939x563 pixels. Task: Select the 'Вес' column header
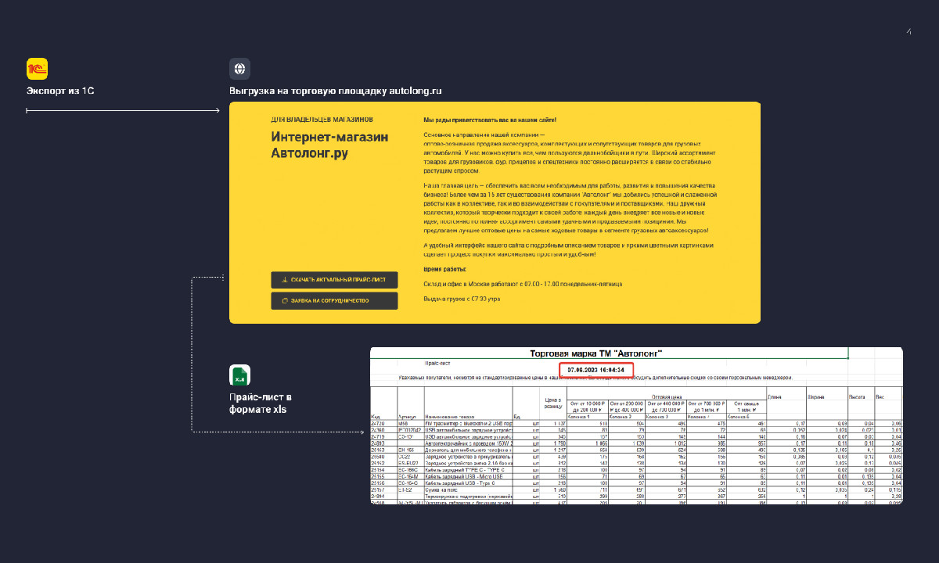pos(881,396)
